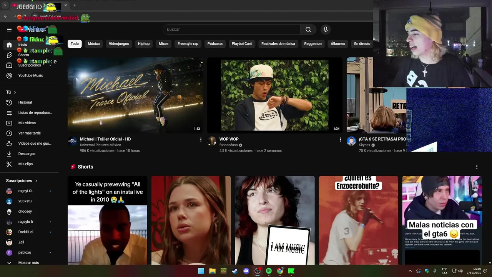Viewport: 492px width, 277px height.
Task: Open Discord from the taskbar
Action: (x=246, y=271)
